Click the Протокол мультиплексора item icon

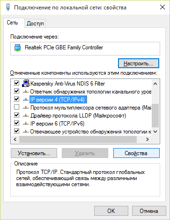pyautogui.click(x=26, y=108)
